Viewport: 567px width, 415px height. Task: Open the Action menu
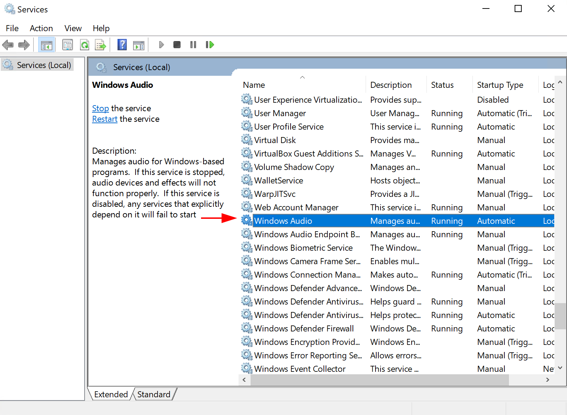(41, 28)
